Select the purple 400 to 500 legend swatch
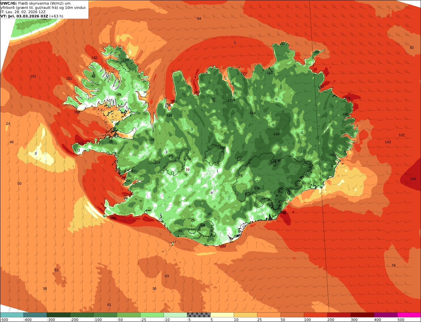Image resolution: width=421 pixels, height=322 pixels. pos(385,315)
